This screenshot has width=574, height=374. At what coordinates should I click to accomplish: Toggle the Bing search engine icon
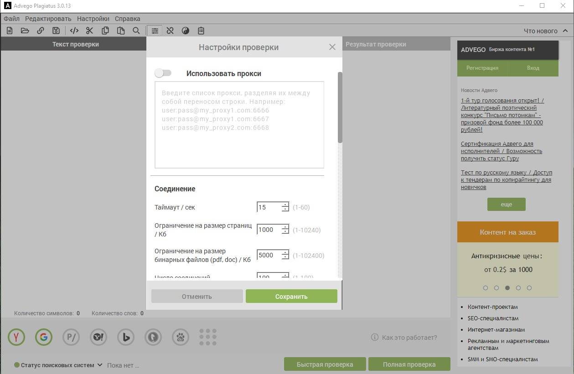coord(126,337)
